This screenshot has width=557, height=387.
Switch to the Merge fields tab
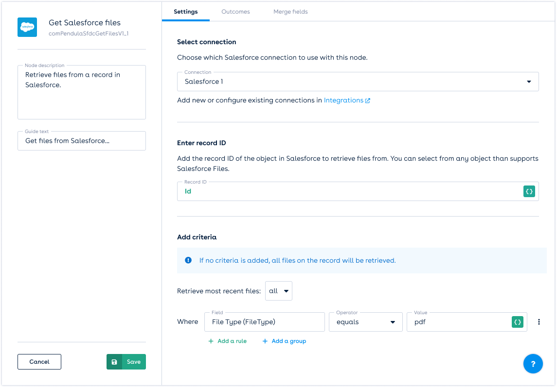pyautogui.click(x=290, y=12)
